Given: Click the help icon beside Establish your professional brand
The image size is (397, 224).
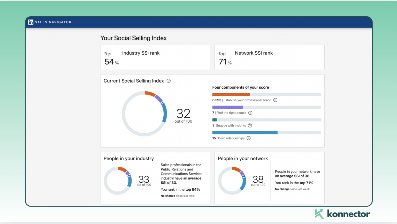Looking at the screenshot, I should tap(275, 100).
